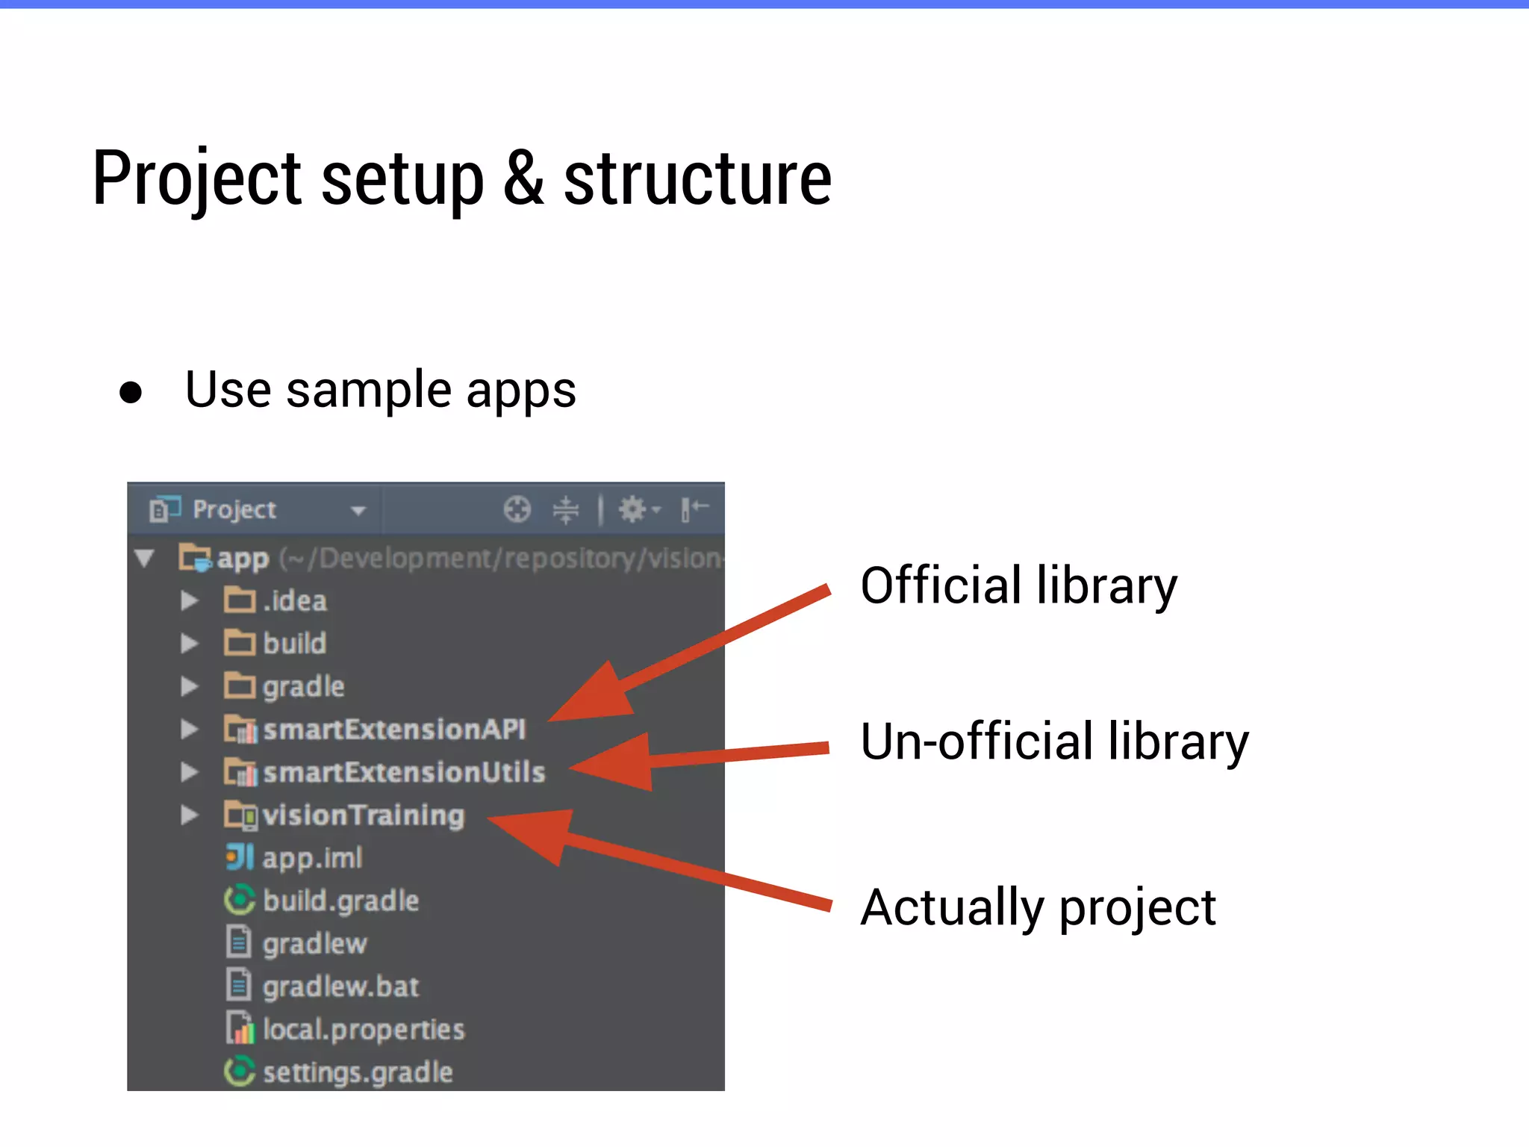Click the smartExtensionUtils library module icon
The width and height of the screenshot is (1529, 1147).
[240, 772]
